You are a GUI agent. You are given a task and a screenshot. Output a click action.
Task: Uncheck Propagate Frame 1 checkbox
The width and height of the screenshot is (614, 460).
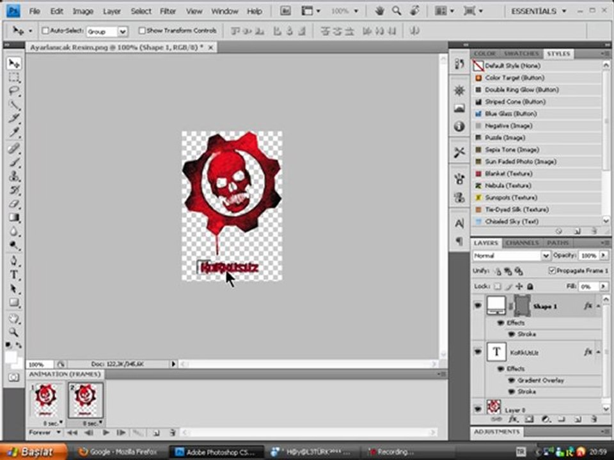(x=552, y=271)
